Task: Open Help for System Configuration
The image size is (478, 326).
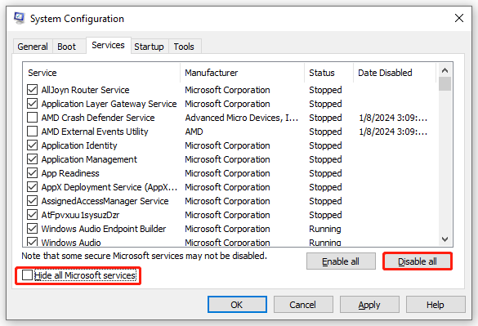Action: point(436,305)
